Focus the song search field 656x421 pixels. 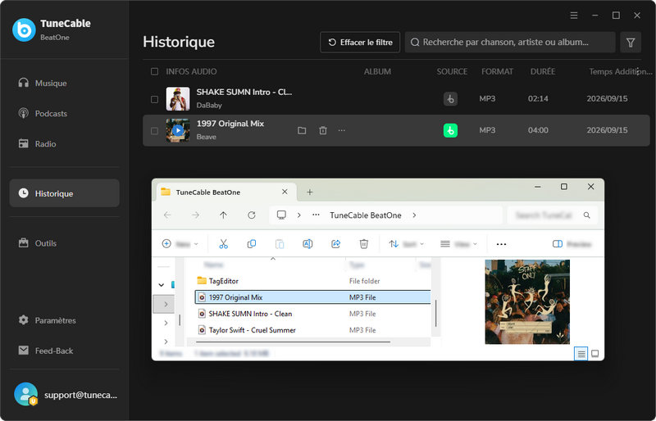(x=510, y=43)
